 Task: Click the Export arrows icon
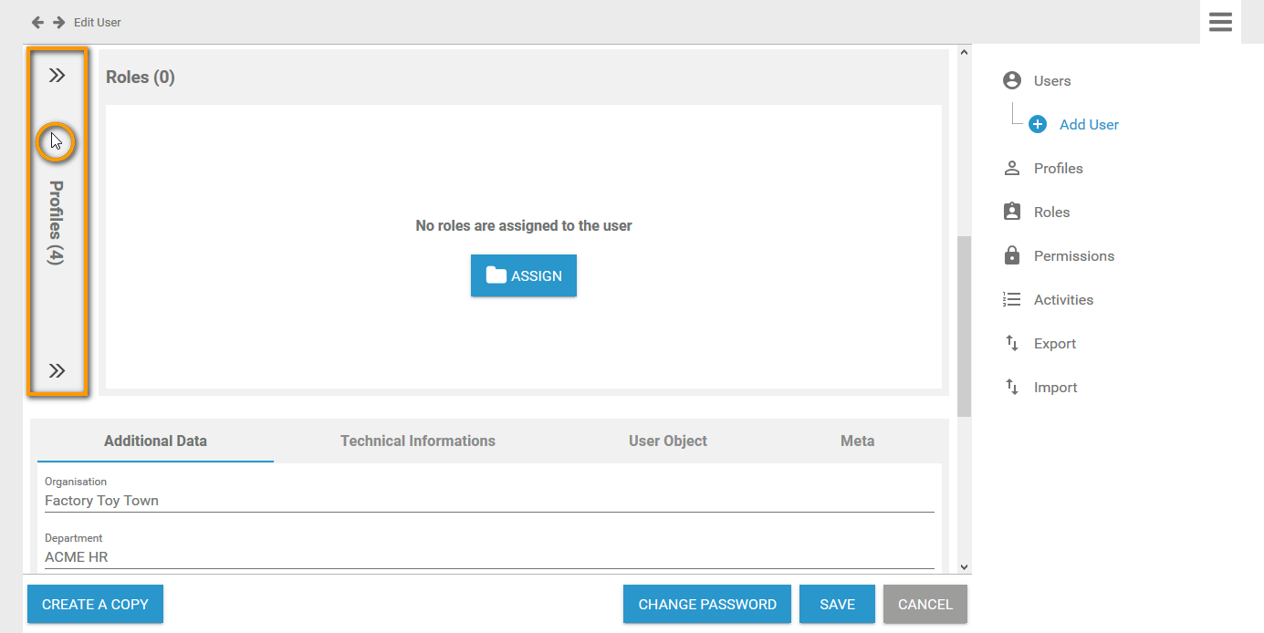(1011, 343)
